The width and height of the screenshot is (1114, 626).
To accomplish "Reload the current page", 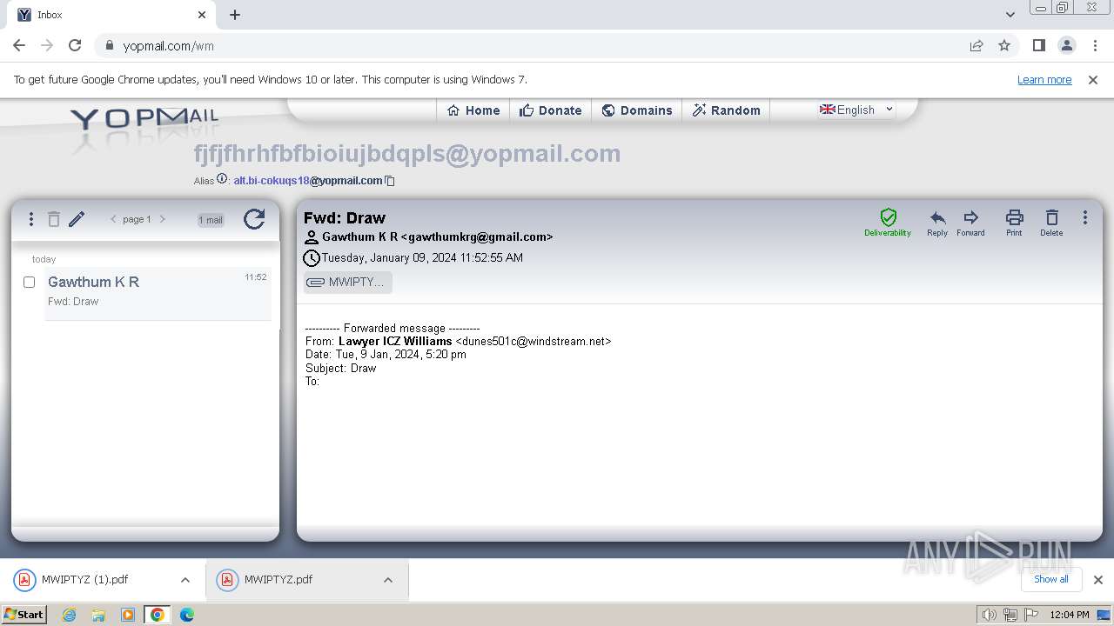I will click(75, 45).
